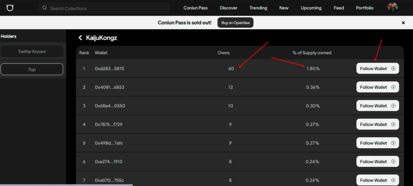413x186 pixels.
Task: Open the Coniun Pass menu item
Action: [x=195, y=8]
